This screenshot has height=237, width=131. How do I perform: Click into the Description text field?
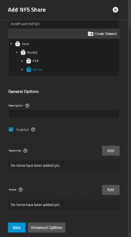[64, 114]
